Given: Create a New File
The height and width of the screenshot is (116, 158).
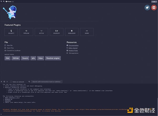Looking at the screenshot, I should (x=9, y=45).
